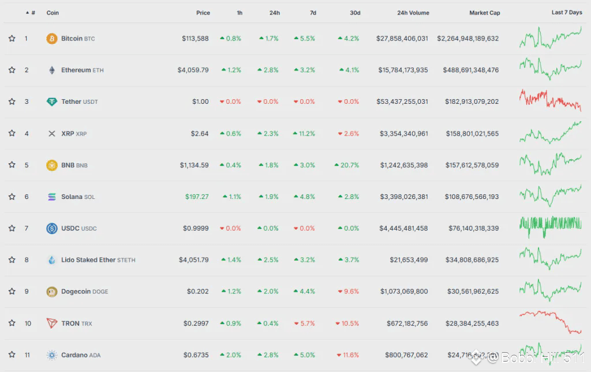Toggle favorite star for Bitcoin
The height and width of the screenshot is (372, 591).
point(12,39)
